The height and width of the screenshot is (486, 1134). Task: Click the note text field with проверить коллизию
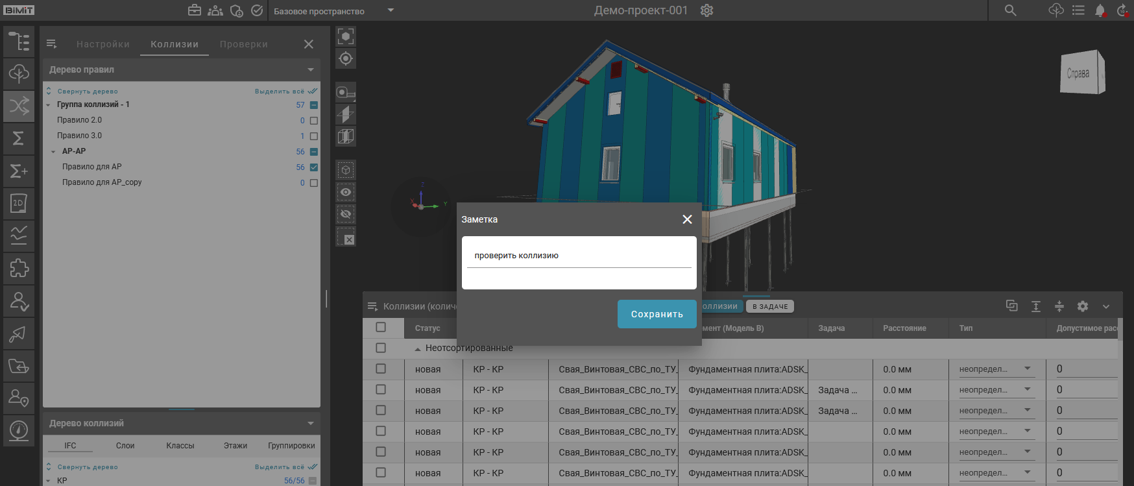pyautogui.click(x=579, y=256)
